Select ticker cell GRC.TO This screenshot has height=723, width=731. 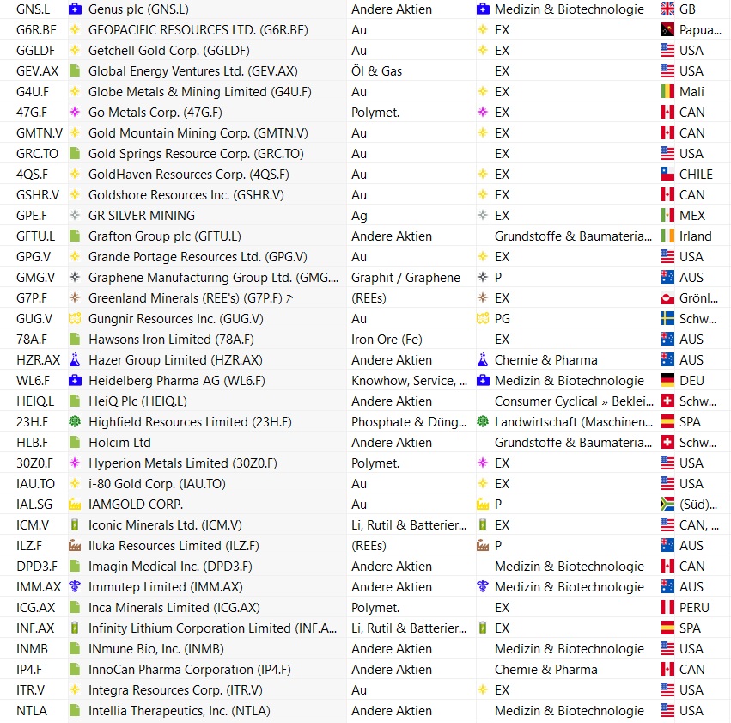click(x=37, y=154)
